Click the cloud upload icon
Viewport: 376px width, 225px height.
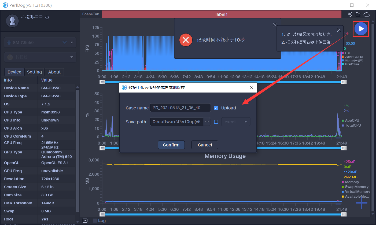tap(366, 14)
